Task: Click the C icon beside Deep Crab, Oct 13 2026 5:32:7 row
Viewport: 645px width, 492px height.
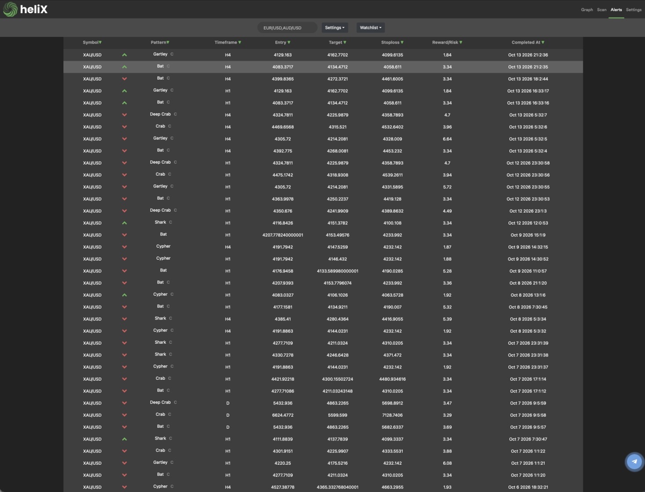Action: [175, 114]
